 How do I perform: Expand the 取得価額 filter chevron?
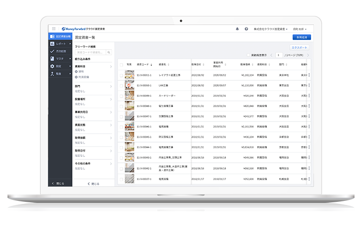pos(111,138)
